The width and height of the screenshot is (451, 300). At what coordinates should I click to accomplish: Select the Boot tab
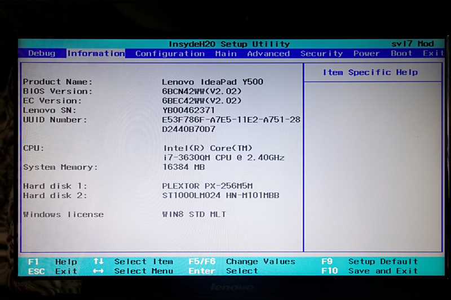click(401, 53)
